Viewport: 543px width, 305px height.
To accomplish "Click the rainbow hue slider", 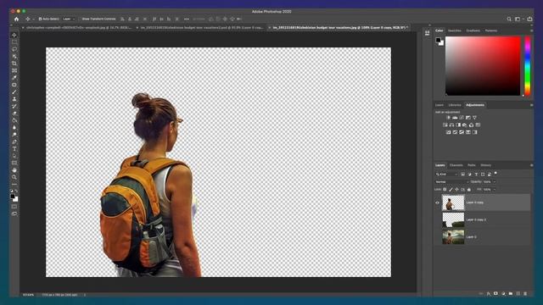I will (528, 66).
